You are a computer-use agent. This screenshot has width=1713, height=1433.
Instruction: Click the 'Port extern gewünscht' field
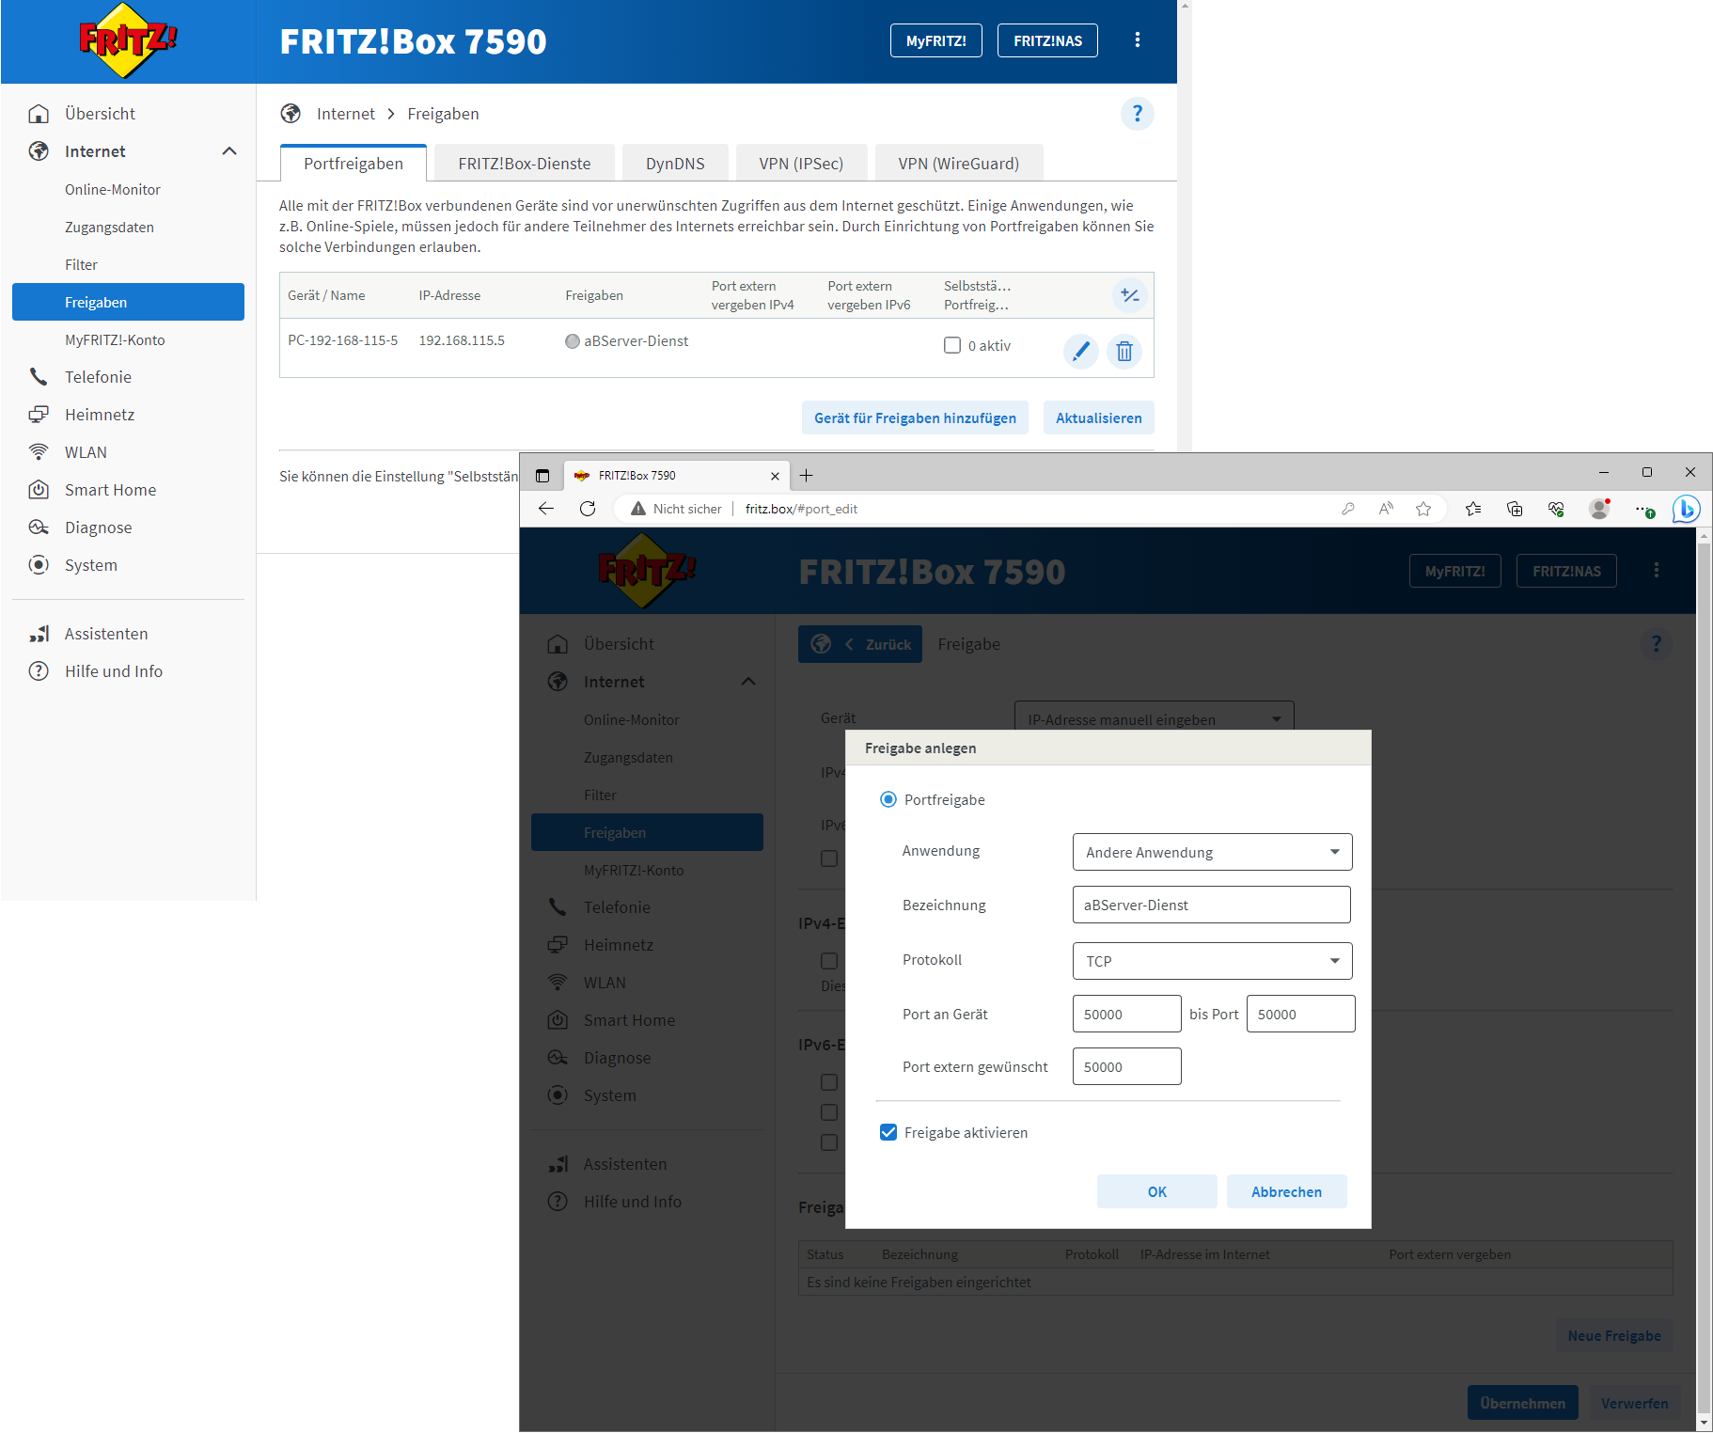click(x=1127, y=1067)
